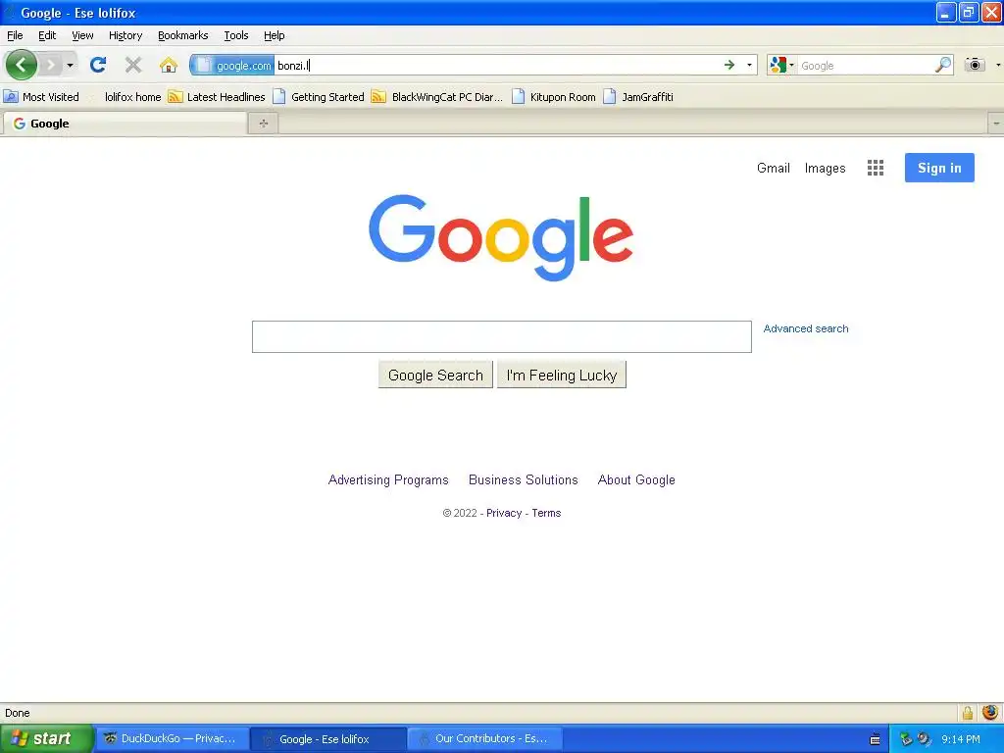Go to the home page icon

[x=169, y=65]
